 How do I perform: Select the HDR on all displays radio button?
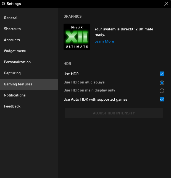tap(162, 83)
